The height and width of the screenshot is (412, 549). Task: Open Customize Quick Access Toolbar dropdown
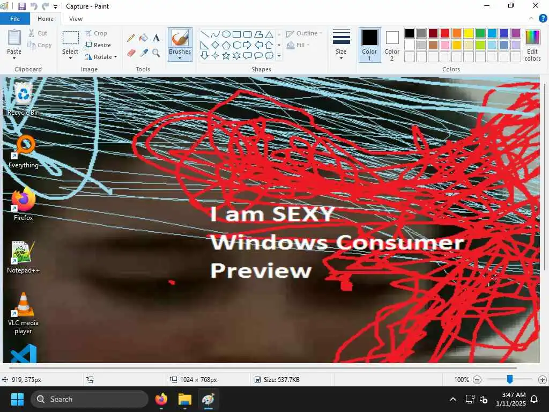point(55,6)
